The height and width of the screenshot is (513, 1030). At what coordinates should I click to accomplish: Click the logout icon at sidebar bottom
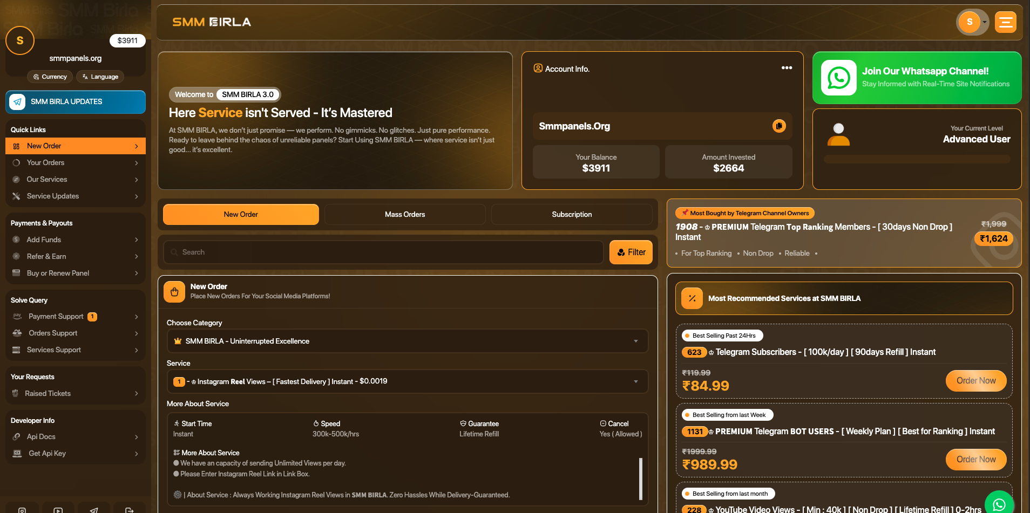[x=130, y=510]
